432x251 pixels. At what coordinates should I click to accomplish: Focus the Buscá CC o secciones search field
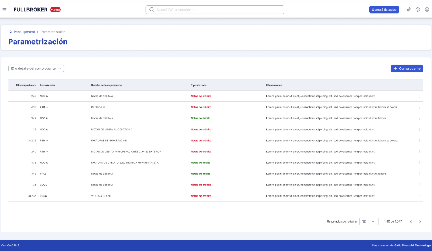215,10
